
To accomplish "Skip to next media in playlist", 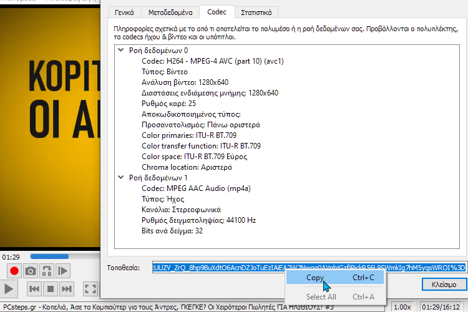I will tap(67, 289).
